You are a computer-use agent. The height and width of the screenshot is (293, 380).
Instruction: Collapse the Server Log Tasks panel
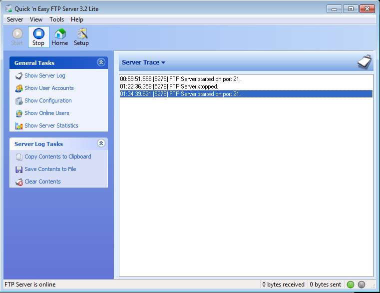101,143
